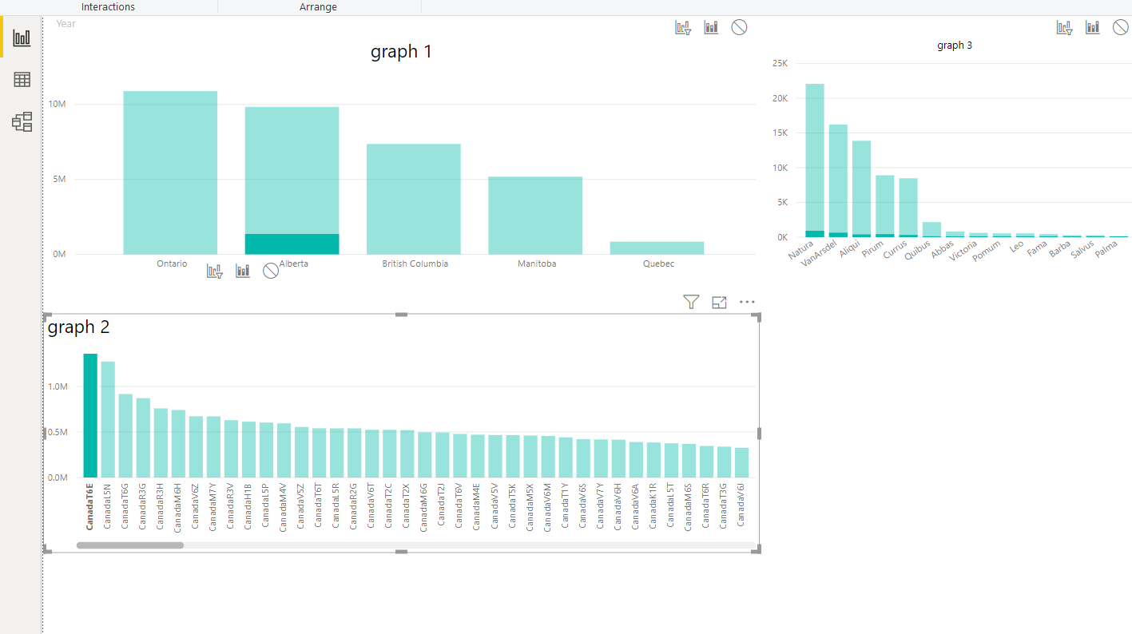The image size is (1132, 634).
Task: Select the Aliqui bar in graph 3
Action: [x=861, y=188]
